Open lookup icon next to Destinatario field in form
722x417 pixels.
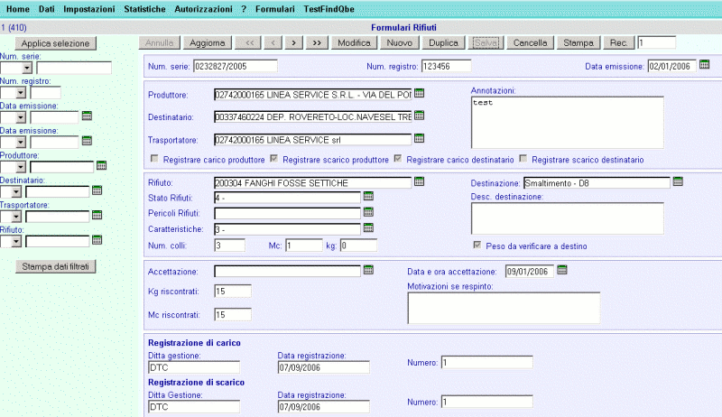419,116
